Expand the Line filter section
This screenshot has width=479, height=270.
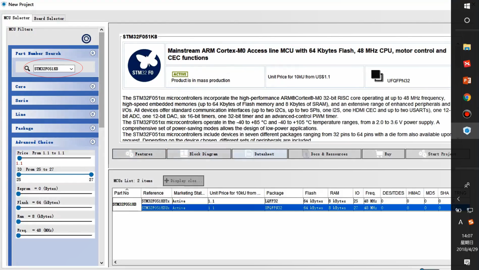[x=93, y=114]
